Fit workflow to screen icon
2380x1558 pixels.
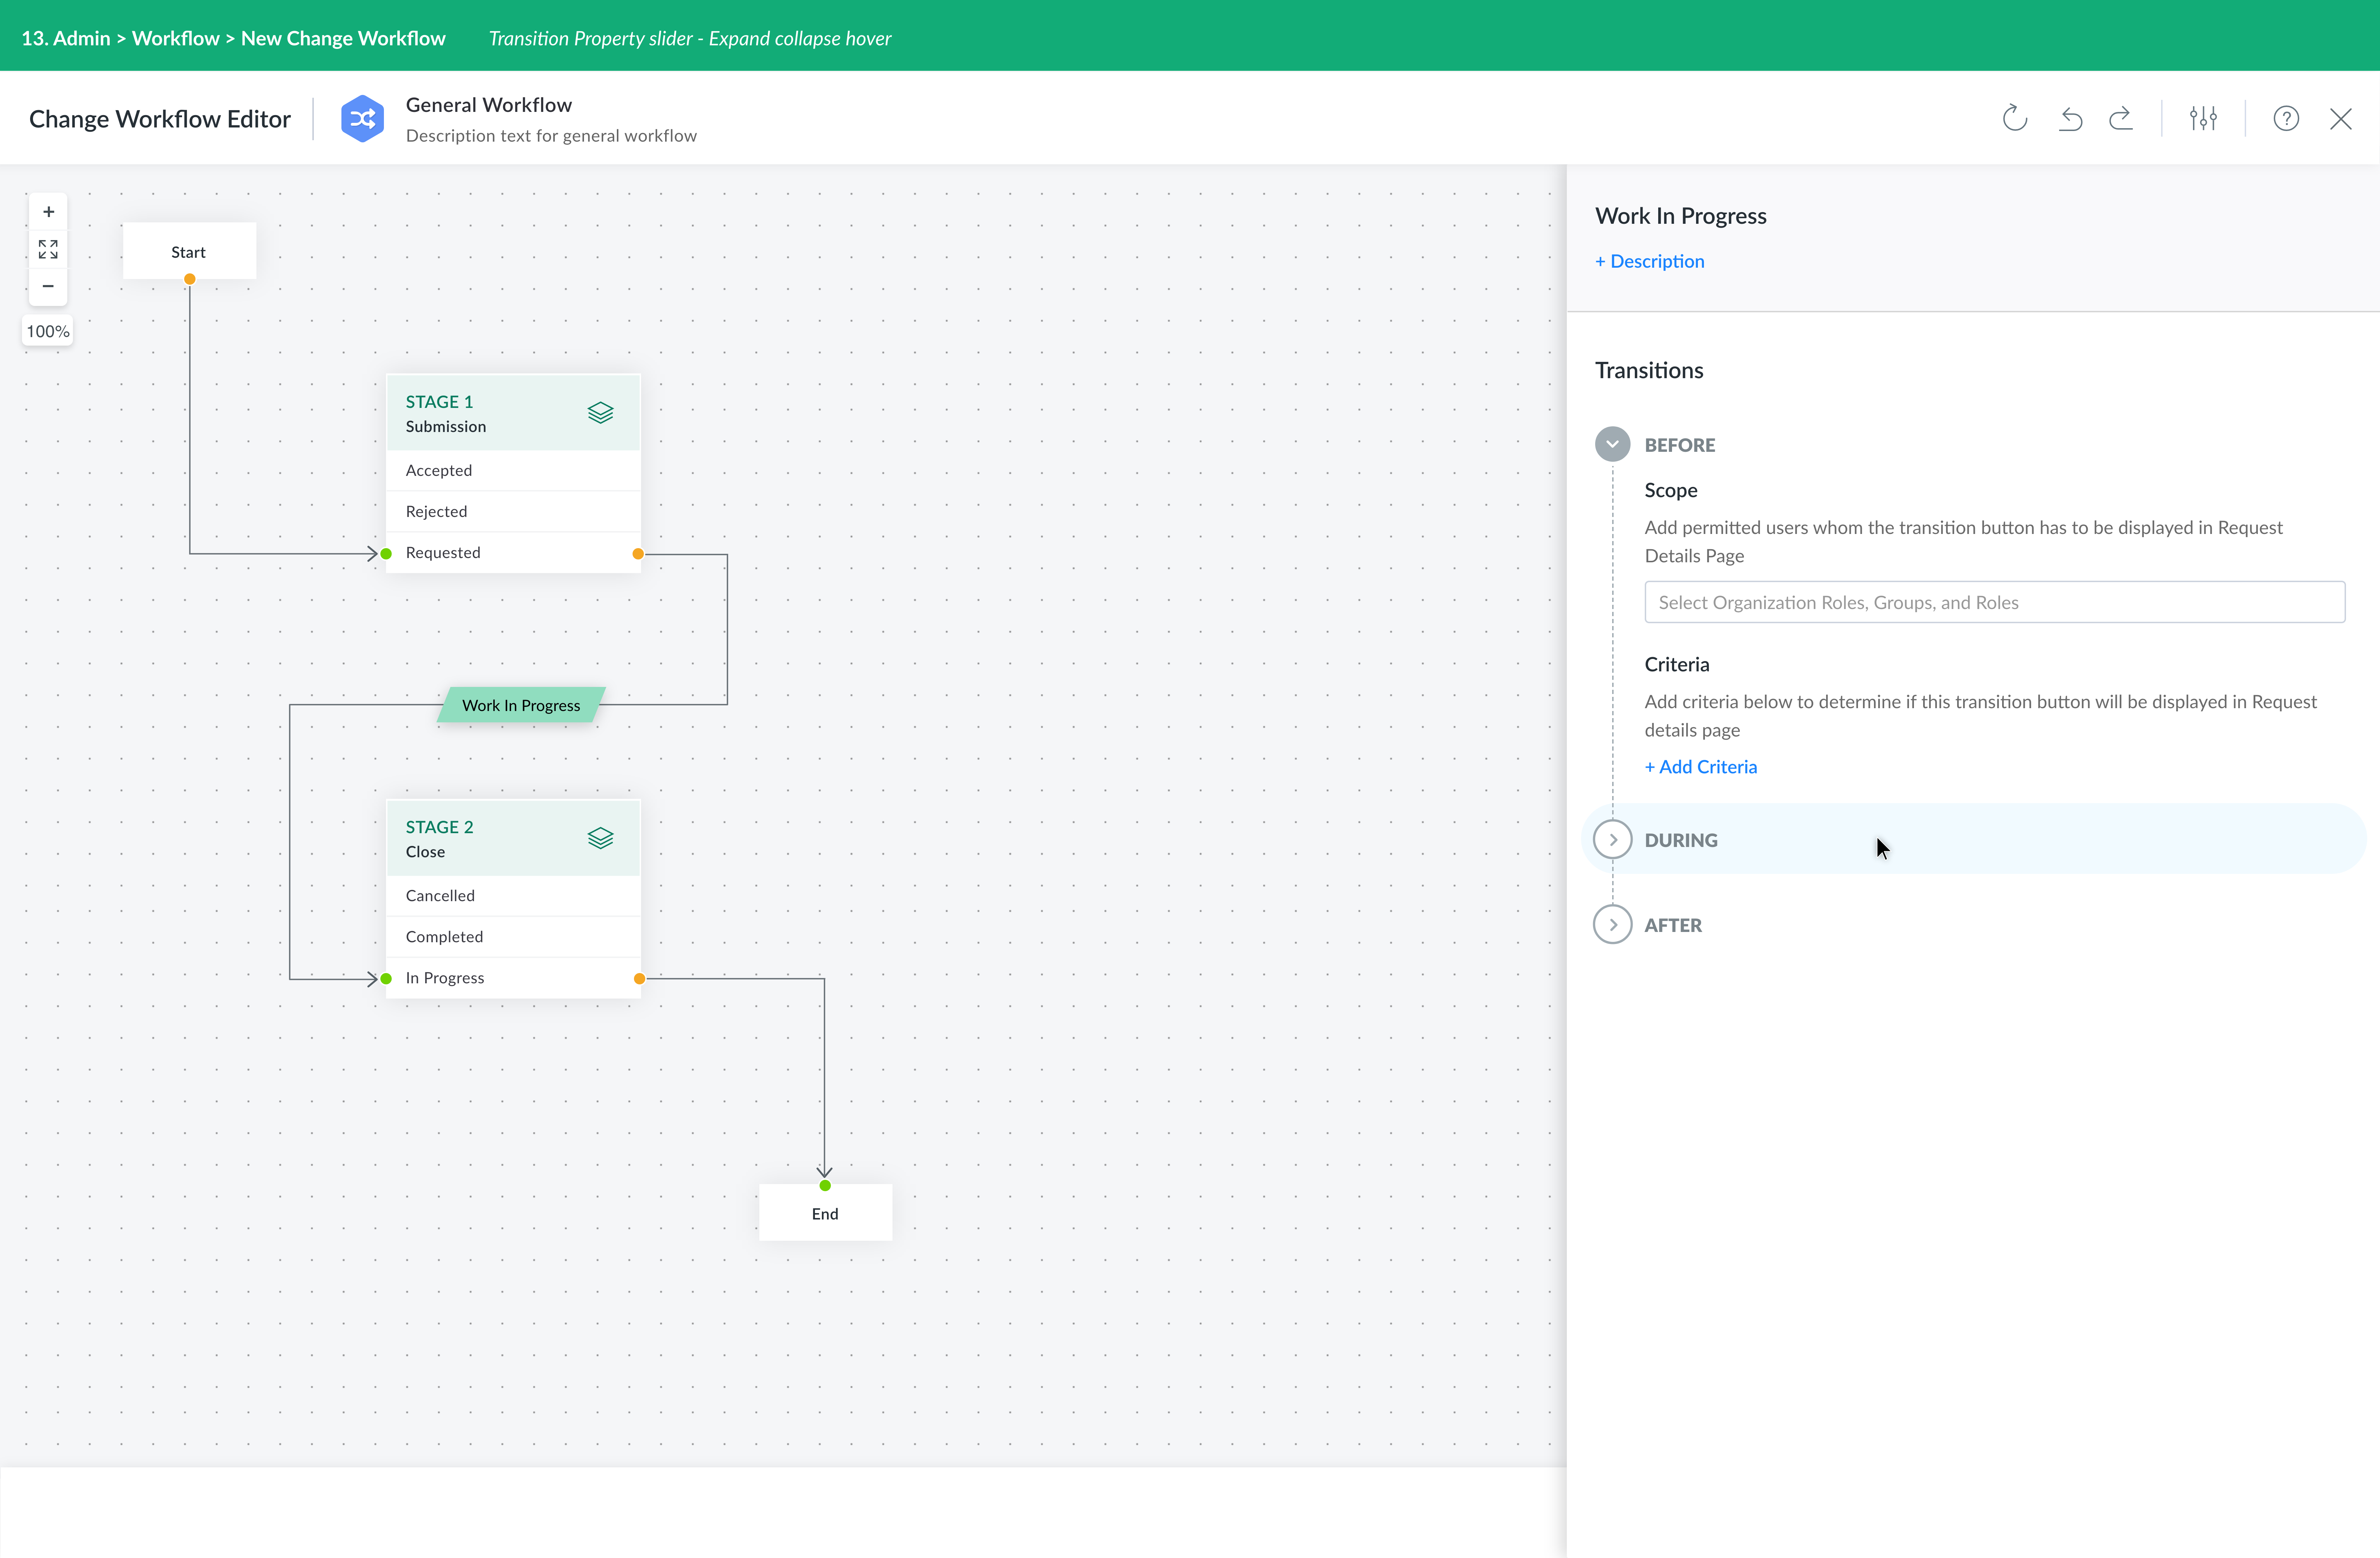(48, 249)
